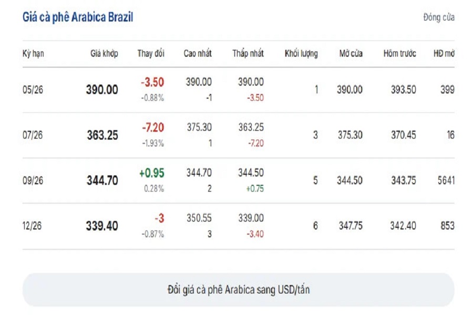The width and height of the screenshot is (473, 315).
Task: Click the bold 339.40 matched price
Action: (x=102, y=226)
